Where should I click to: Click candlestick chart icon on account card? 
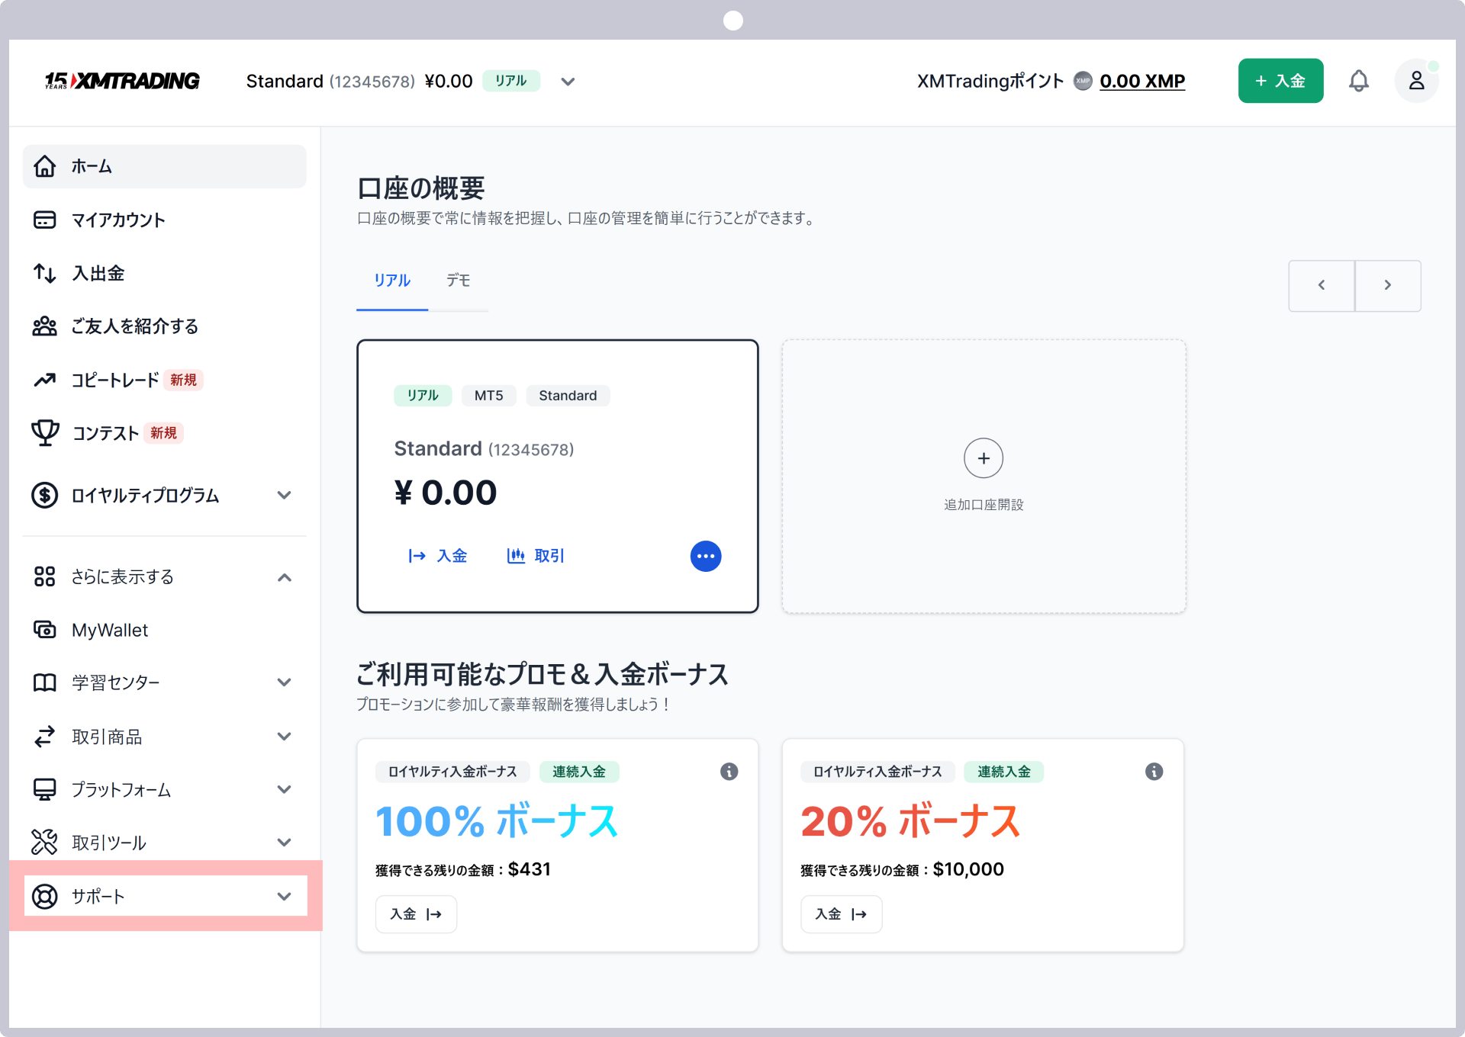(516, 556)
